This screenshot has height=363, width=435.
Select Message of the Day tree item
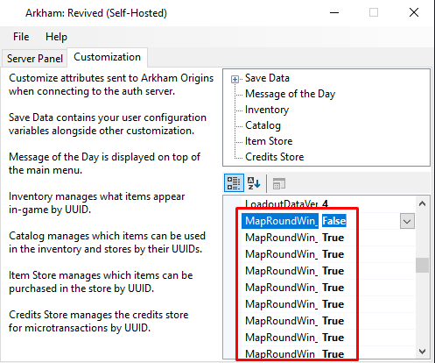[x=290, y=94]
